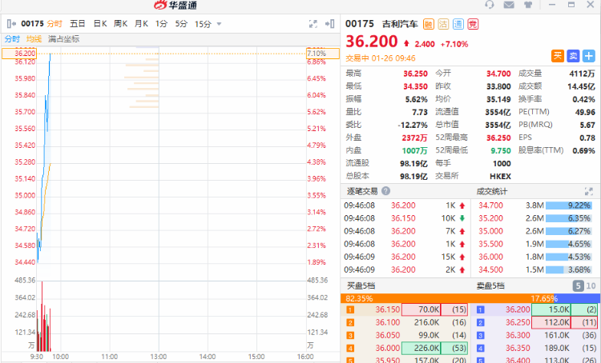This screenshot has width=601, height=363.
Task: Open the 成交统计 statistics section
Action: tap(492, 191)
